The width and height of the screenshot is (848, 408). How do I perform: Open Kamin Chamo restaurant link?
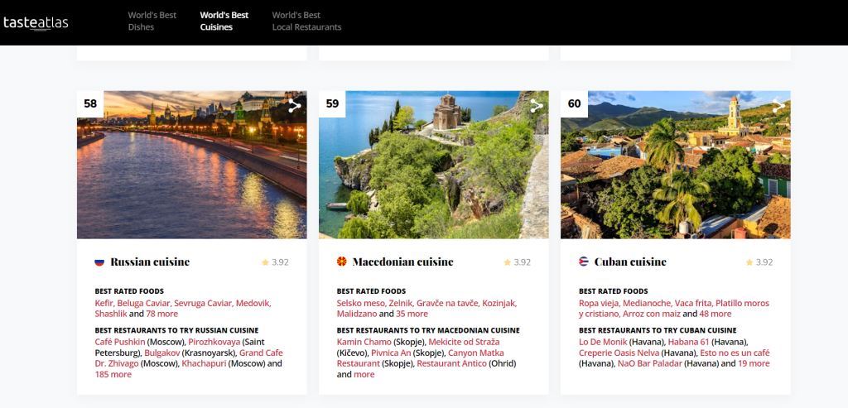[364, 342]
